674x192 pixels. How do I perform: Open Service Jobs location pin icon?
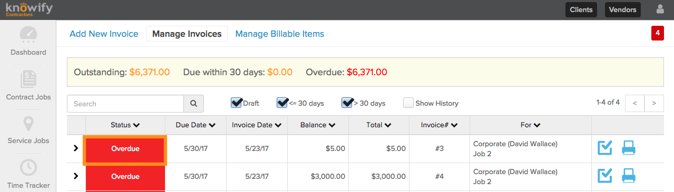pyautogui.click(x=28, y=124)
